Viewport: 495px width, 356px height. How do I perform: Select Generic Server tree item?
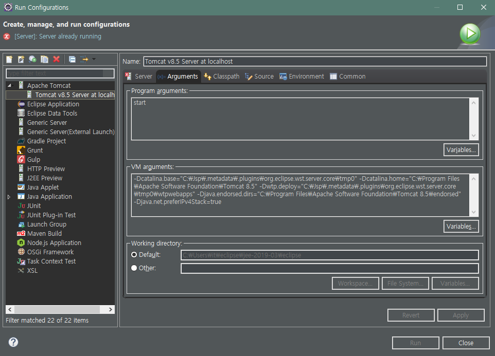coord(47,123)
